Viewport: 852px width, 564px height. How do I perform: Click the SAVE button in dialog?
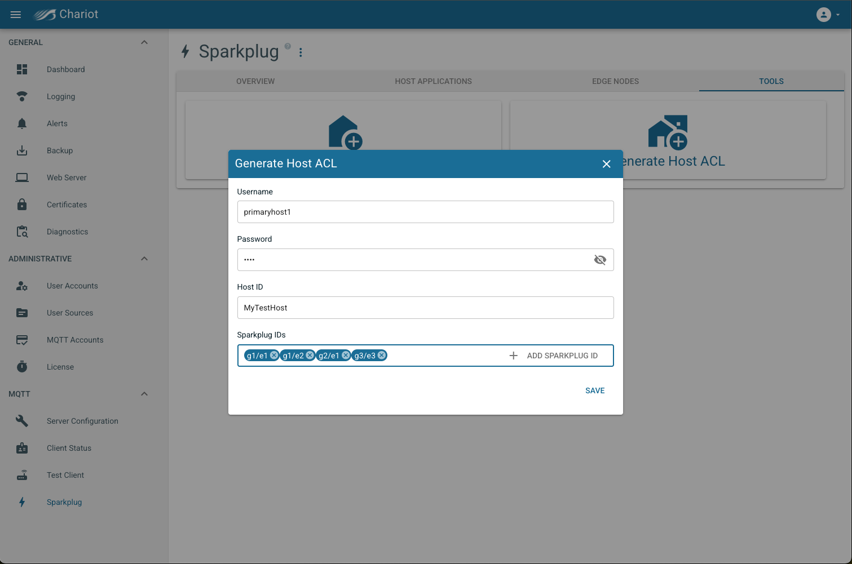(595, 390)
